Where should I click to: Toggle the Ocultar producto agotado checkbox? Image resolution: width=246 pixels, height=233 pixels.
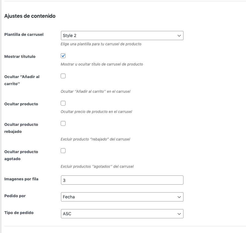click(x=63, y=151)
